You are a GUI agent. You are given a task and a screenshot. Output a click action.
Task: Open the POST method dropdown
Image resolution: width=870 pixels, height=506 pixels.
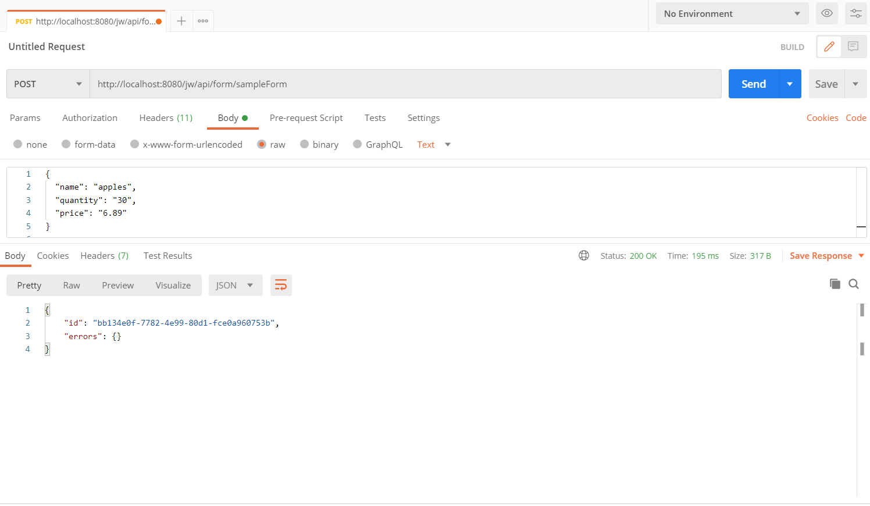pyautogui.click(x=48, y=84)
